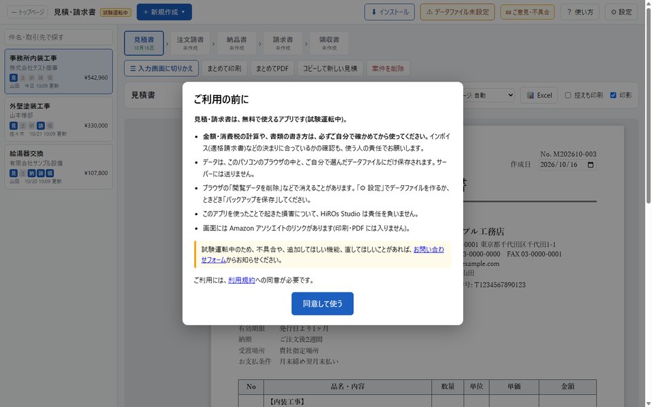Viewport: 652px width, 407px height.
Task: Click the 作成日 date field 2026/10/16
Action: (567, 164)
